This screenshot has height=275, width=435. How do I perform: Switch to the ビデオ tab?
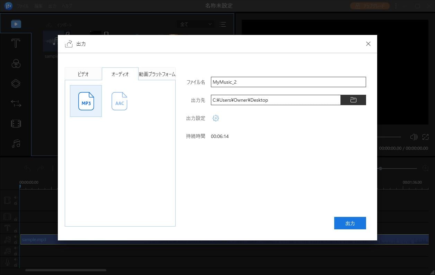83,74
